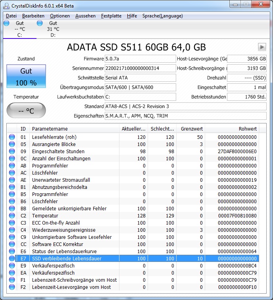Click the Eingeschaltet value 1 mal
273x300 pixels.
(246, 87)
